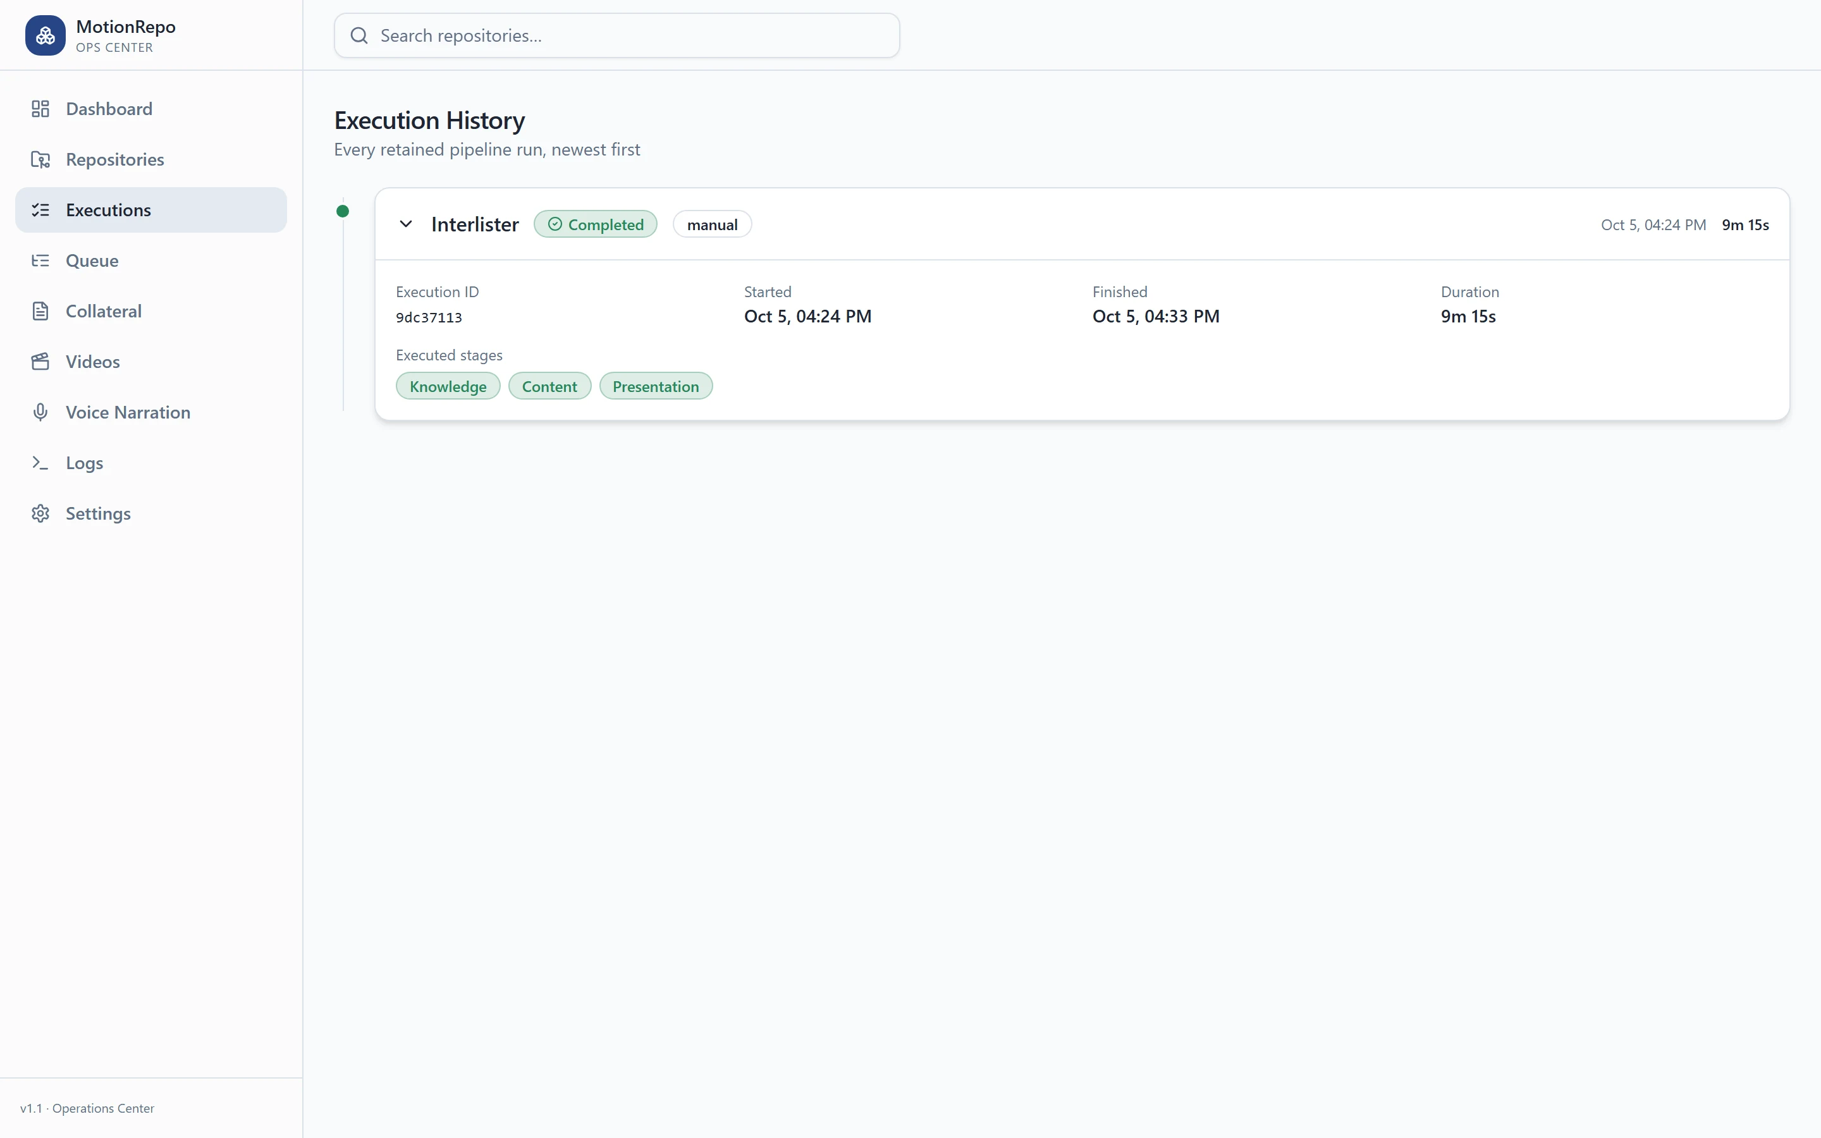Click the MotionRepo app name
Image resolution: width=1821 pixels, height=1138 pixels.
point(126,27)
